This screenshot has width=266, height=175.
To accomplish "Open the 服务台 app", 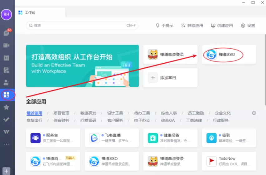I will click(x=53, y=138).
